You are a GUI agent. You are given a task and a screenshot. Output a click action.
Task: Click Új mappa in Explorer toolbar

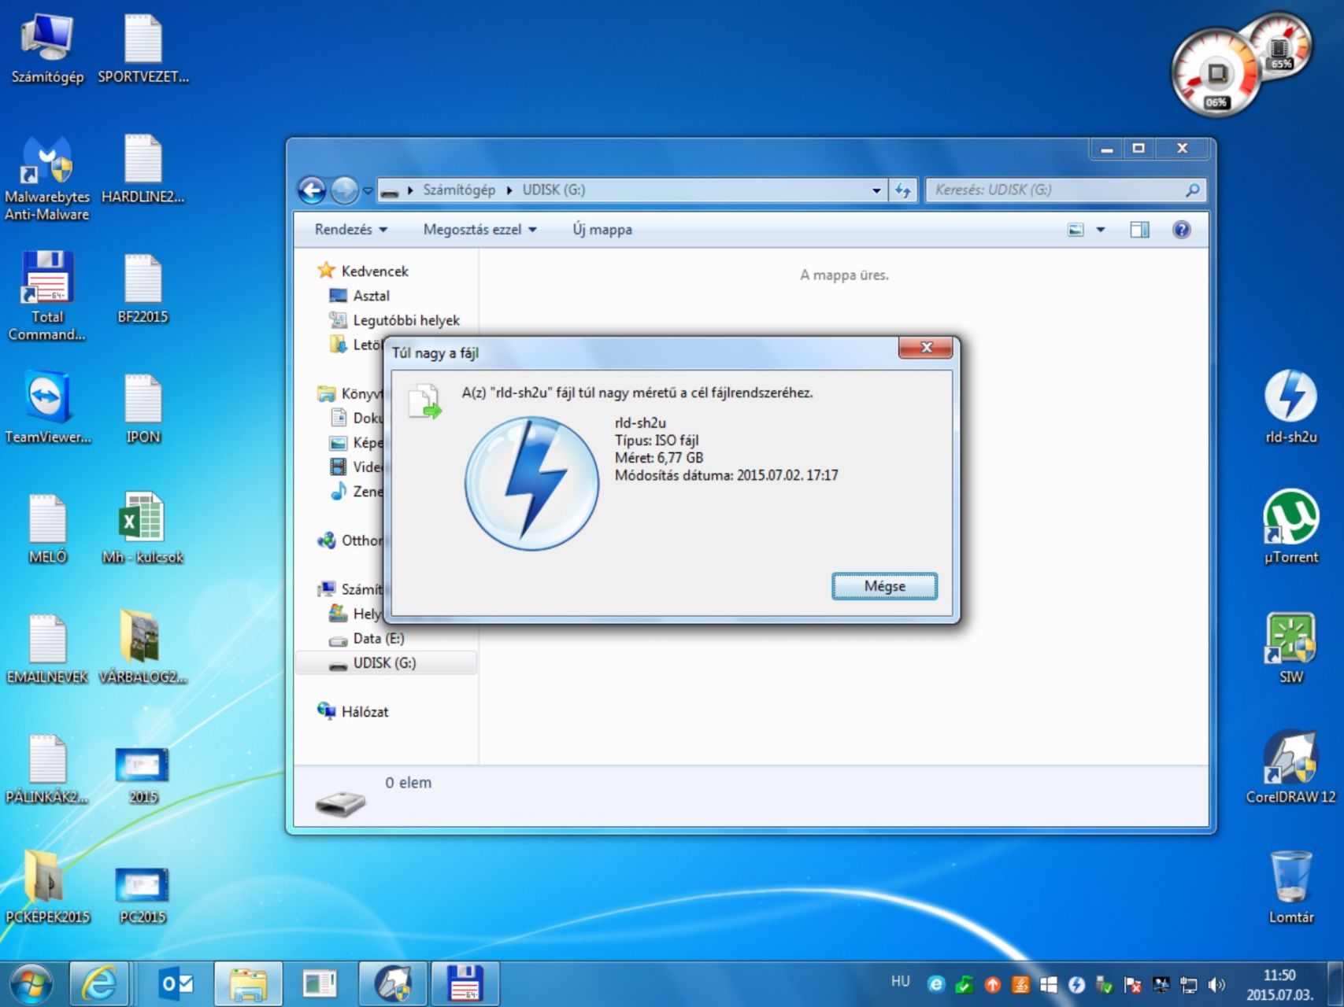[602, 230]
